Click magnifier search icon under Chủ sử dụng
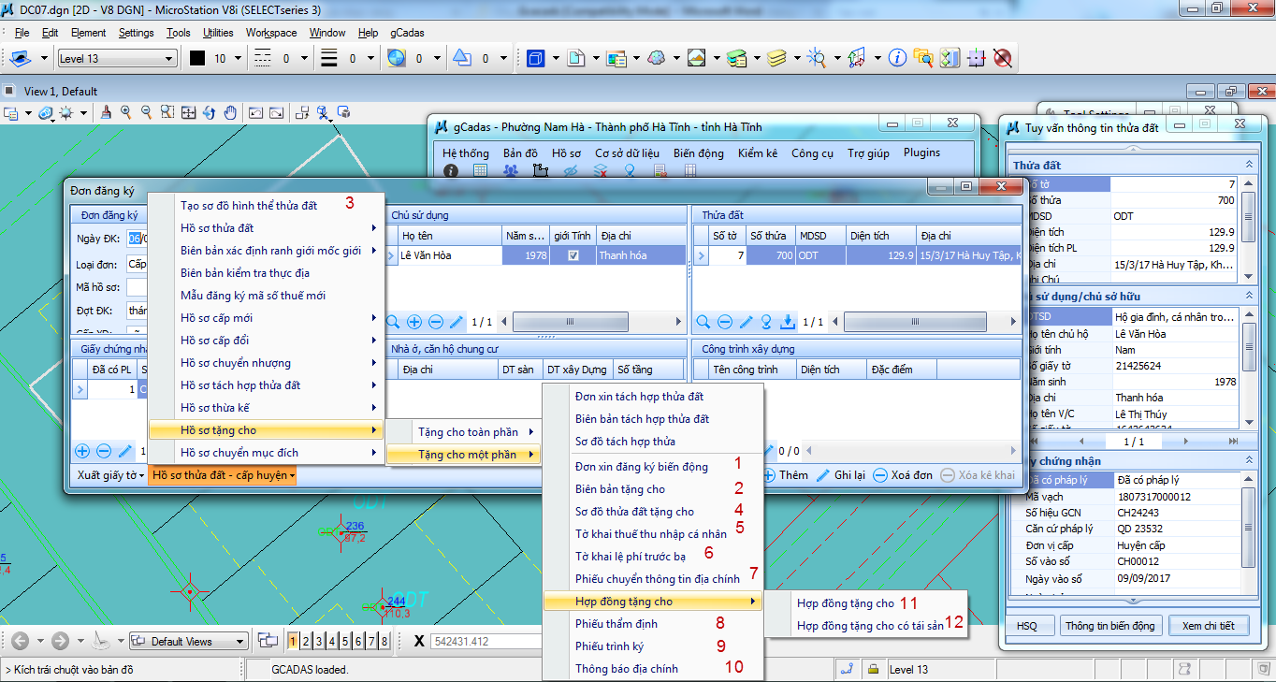This screenshot has width=1276, height=682. coord(394,322)
